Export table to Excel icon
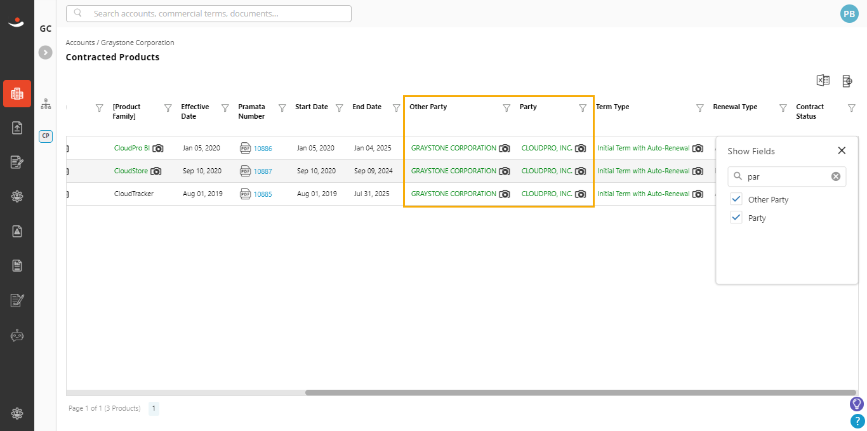Viewport: 867px width, 431px height. click(x=823, y=80)
